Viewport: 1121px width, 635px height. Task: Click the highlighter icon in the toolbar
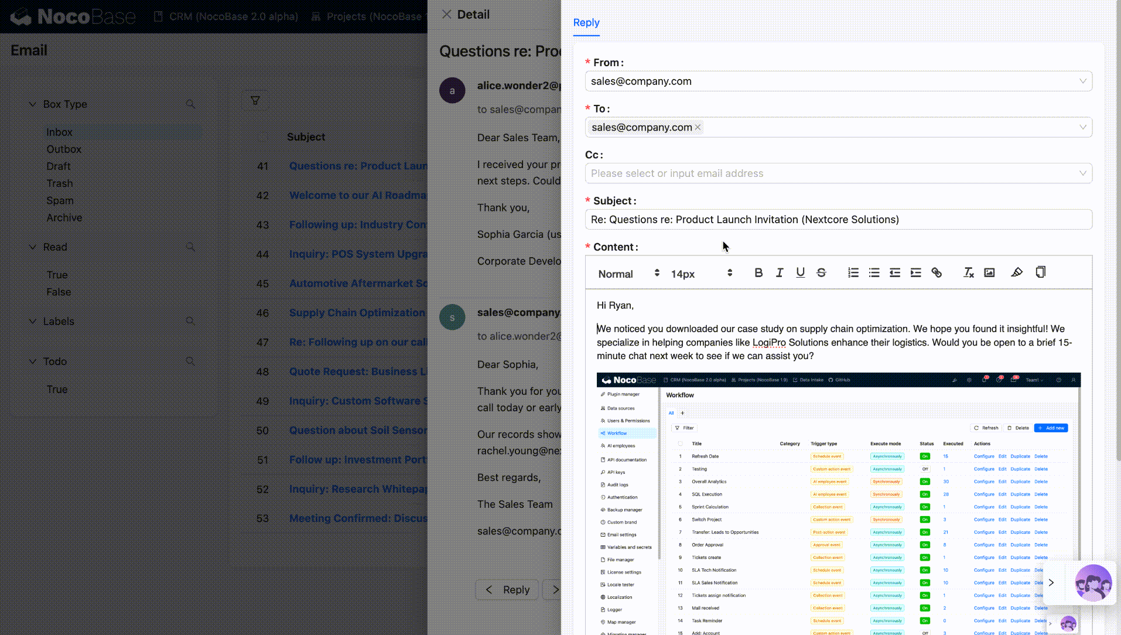(x=1017, y=273)
